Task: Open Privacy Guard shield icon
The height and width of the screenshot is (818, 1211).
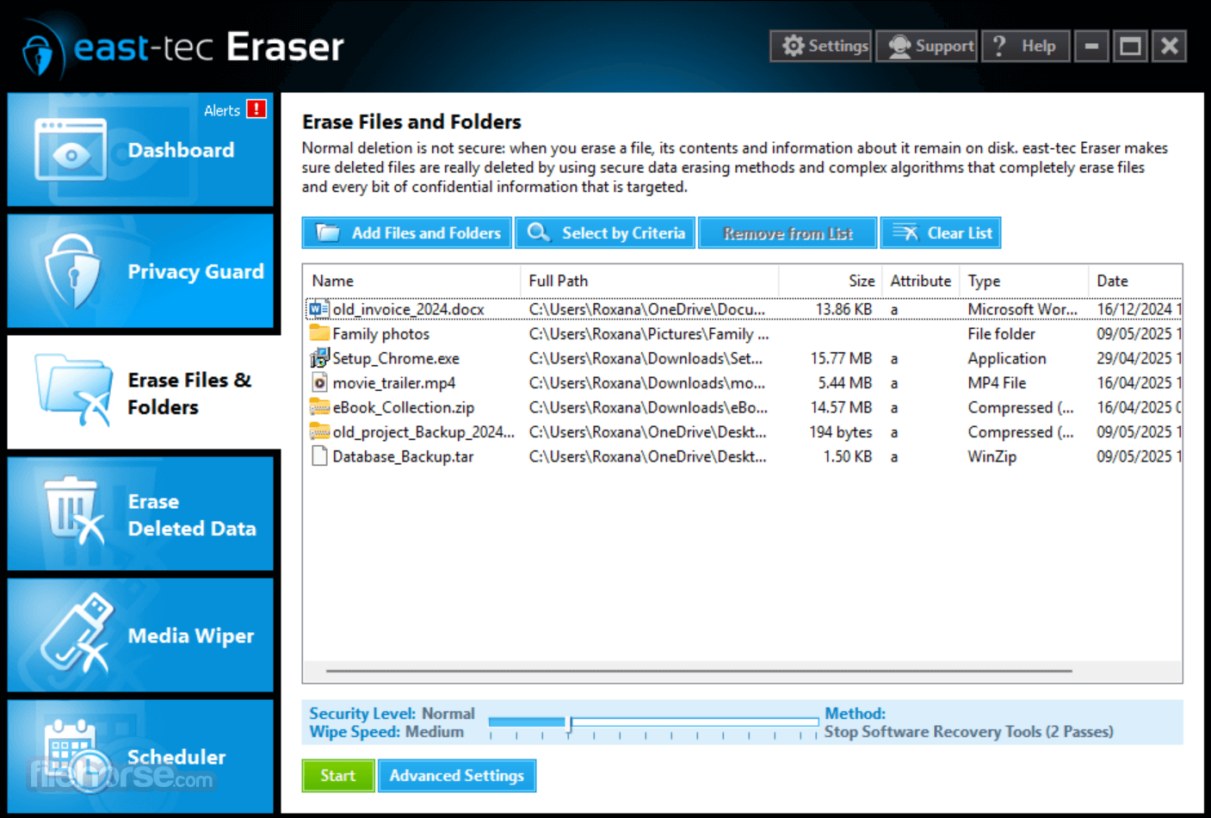Action: point(73,271)
